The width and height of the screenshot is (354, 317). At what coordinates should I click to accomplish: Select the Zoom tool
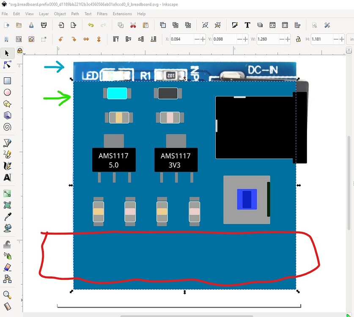(x=6, y=295)
